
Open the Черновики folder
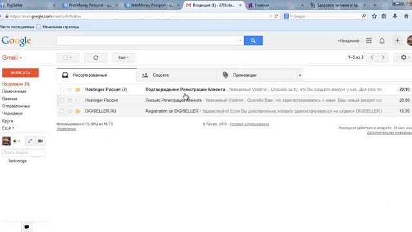point(12,113)
